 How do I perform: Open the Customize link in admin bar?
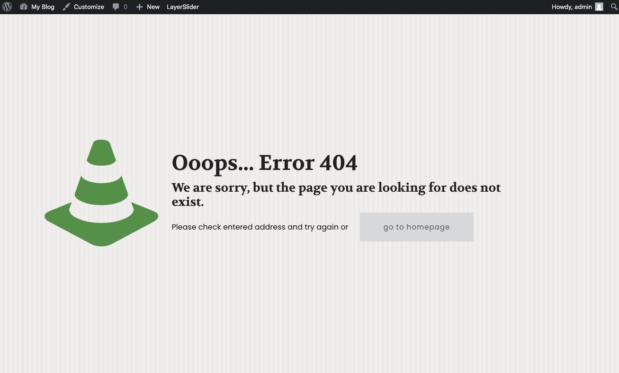pyautogui.click(x=83, y=7)
